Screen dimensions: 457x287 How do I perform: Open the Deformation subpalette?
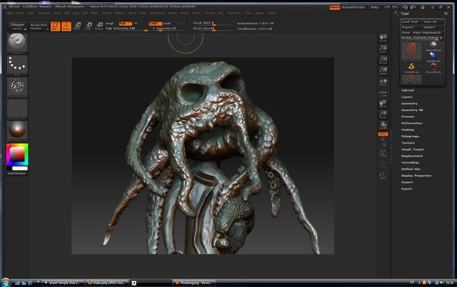click(x=411, y=123)
